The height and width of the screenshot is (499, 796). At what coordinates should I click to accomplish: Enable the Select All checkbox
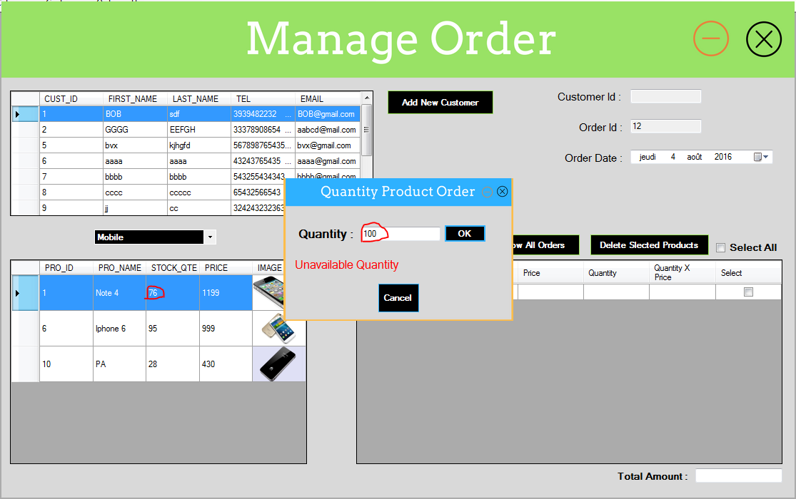coord(720,248)
